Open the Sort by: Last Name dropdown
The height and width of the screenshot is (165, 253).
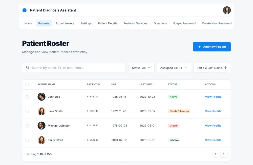point(212,68)
